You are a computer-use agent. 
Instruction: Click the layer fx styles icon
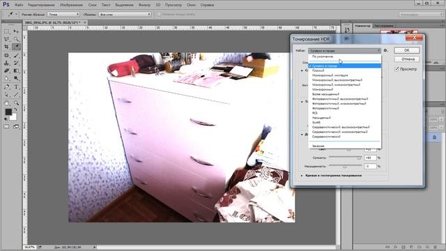coord(395,247)
